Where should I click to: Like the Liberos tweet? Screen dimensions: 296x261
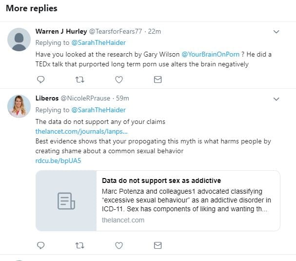[118, 245]
